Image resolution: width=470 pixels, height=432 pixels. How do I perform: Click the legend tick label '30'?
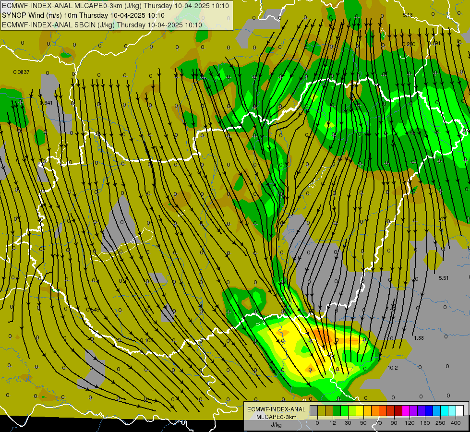coord(348,423)
